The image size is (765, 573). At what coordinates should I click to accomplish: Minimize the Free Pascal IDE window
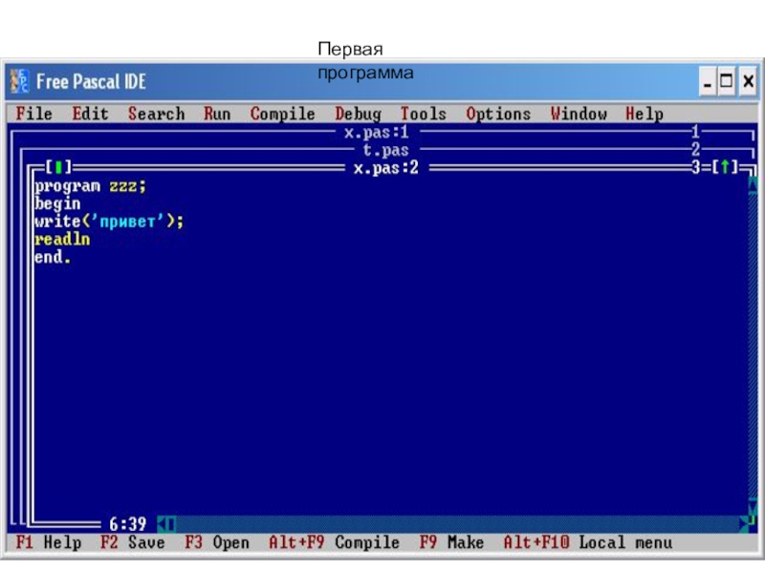tap(708, 81)
